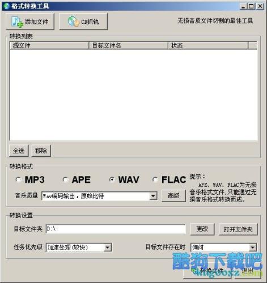Close the format converter window
The image size is (267, 283).
260,6
